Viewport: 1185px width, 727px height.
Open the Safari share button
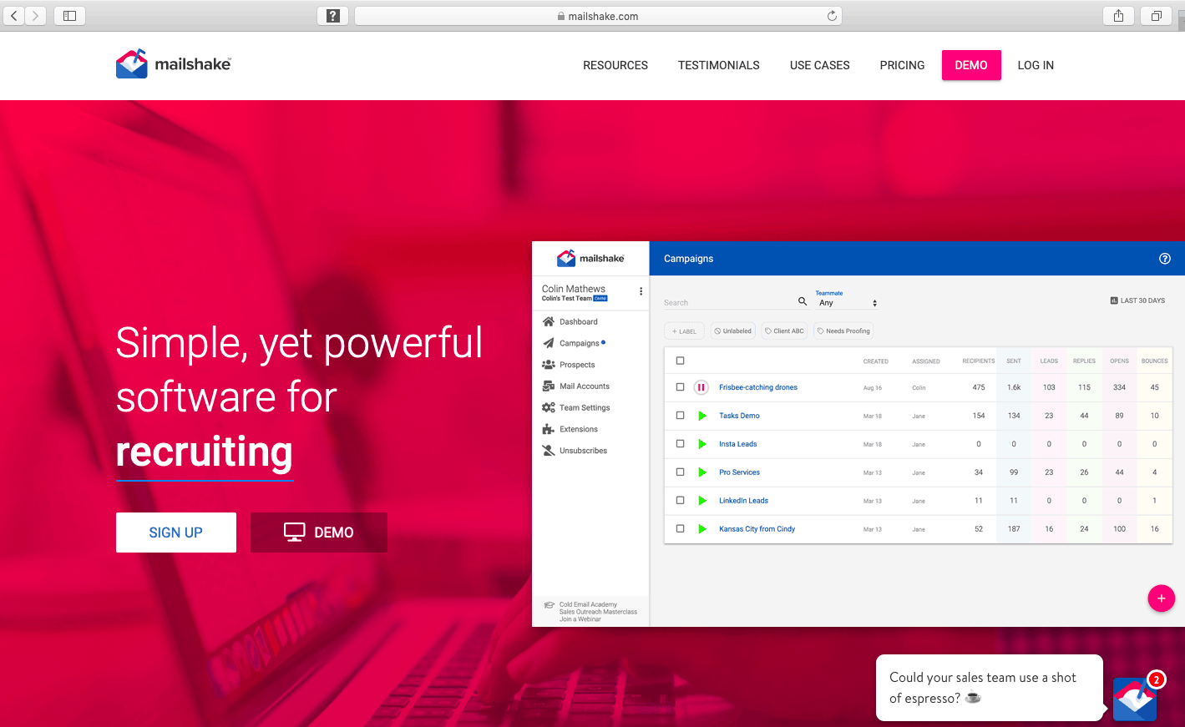tap(1118, 16)
